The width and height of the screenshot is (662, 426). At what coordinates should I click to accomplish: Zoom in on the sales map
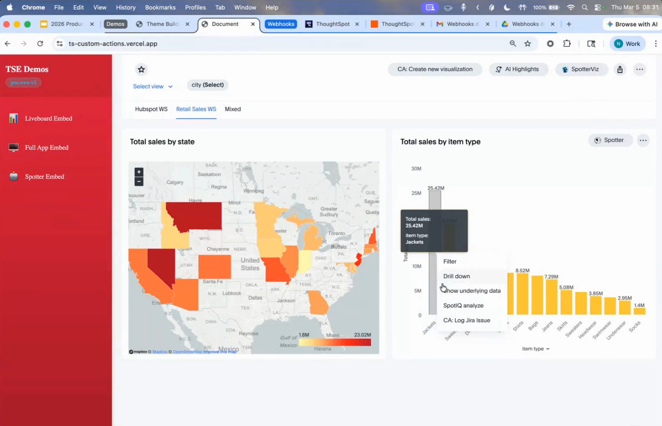(139, 172)
